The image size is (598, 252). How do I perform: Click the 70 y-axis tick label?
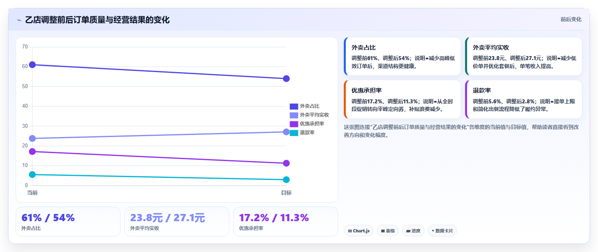pyautogui.click(x=25, y=47)
